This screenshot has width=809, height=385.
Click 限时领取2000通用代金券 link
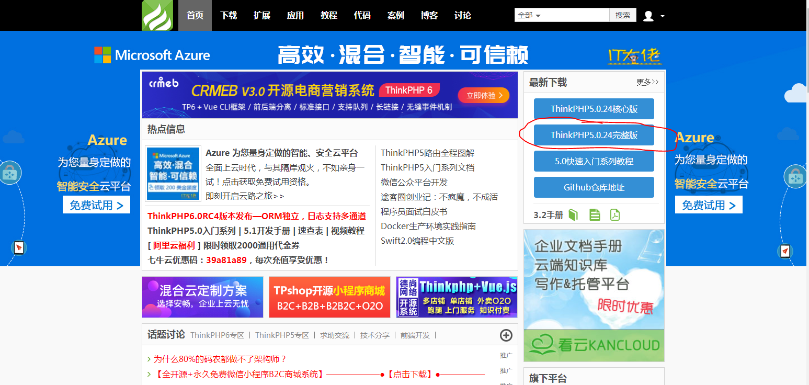point(252,245)
